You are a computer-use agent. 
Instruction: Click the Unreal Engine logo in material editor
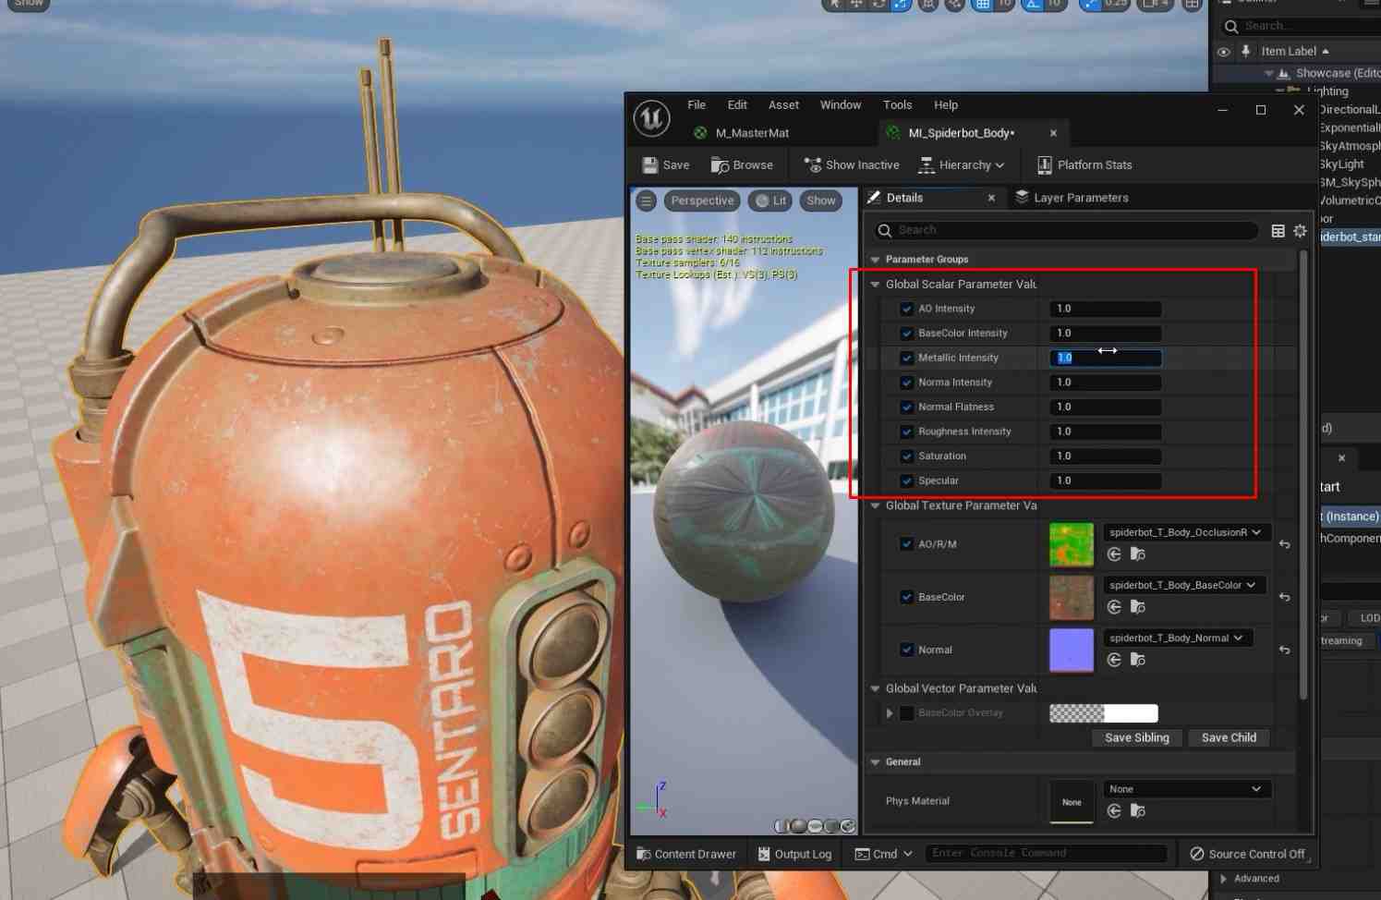pyautogui.click(x=651, y=119)
